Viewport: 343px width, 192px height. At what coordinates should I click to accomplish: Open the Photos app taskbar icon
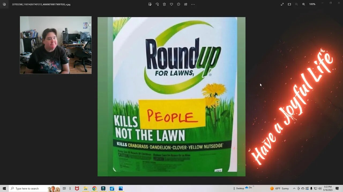121,189
